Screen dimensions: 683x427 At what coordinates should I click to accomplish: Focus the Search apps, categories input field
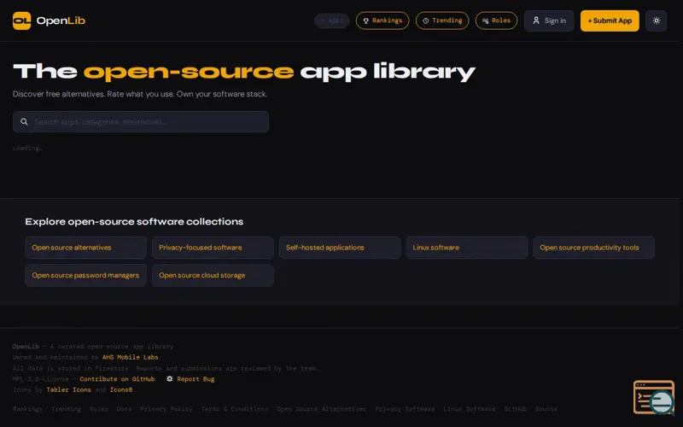click(x=141, y=121)
